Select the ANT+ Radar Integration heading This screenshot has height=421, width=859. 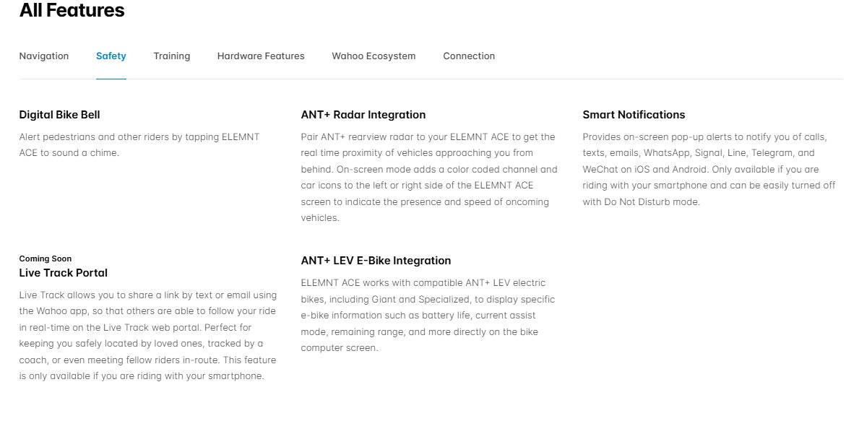pos(363,115)
